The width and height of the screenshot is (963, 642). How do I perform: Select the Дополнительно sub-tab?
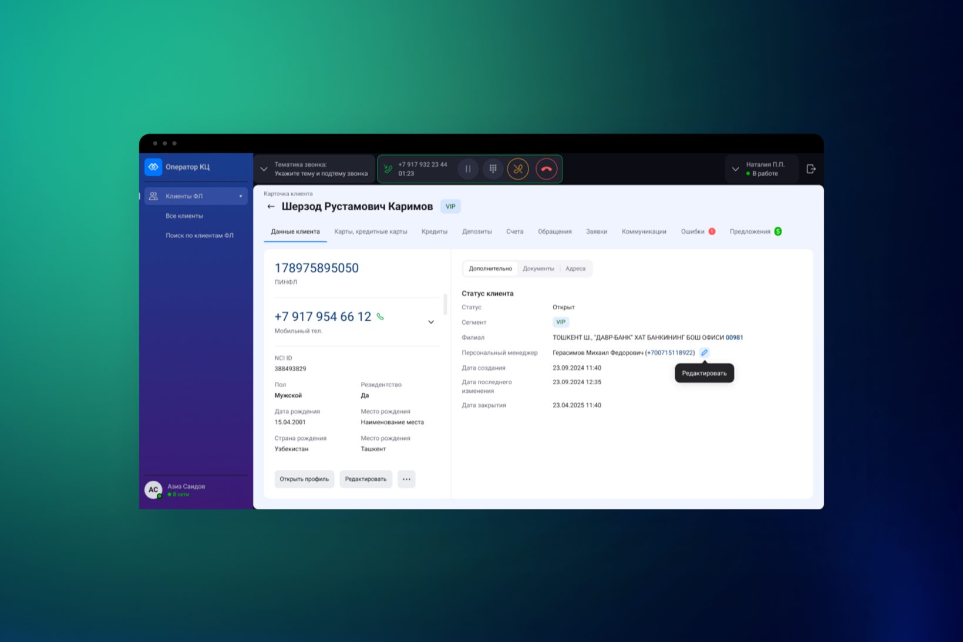pyautogui.click(x=490, y=268)
